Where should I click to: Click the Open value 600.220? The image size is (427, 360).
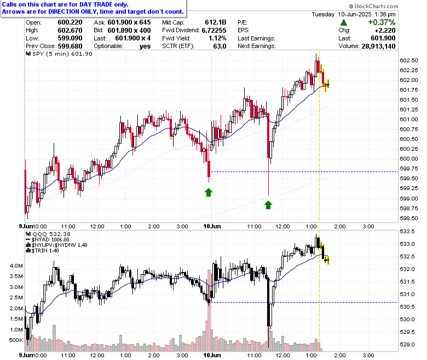point(70,22)
